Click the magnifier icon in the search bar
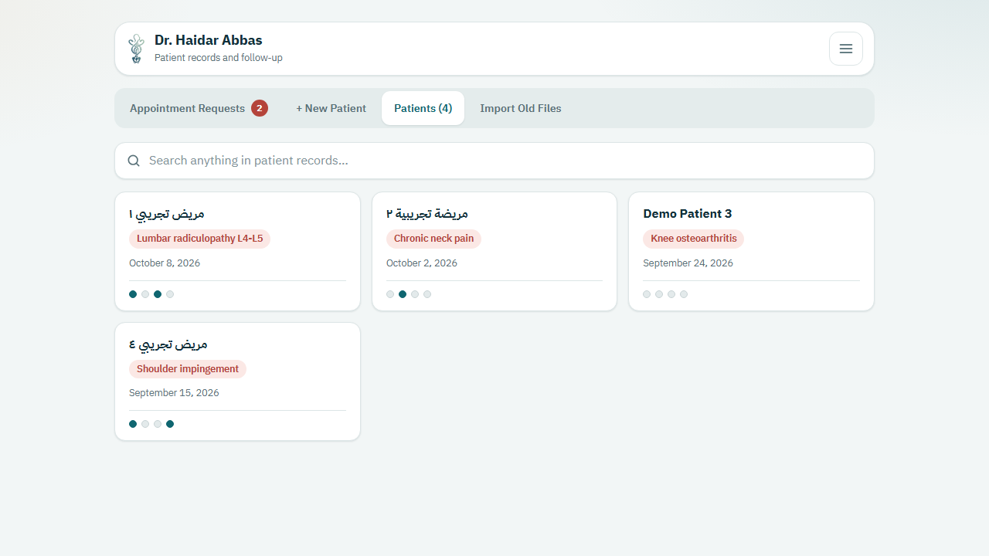 point(134,161)
